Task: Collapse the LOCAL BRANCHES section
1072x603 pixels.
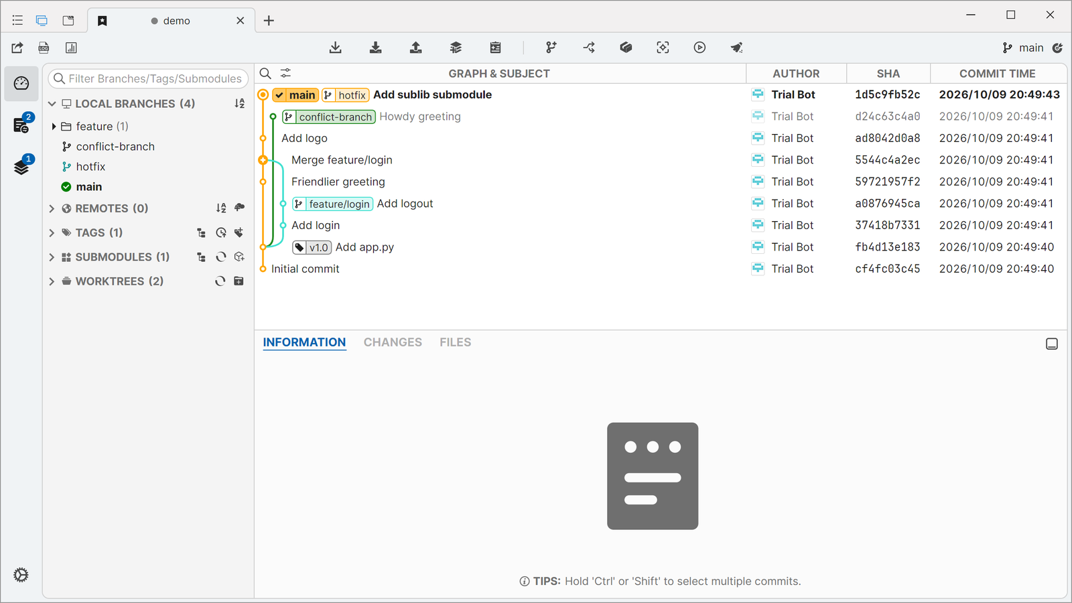Action: tap(52, 104)
